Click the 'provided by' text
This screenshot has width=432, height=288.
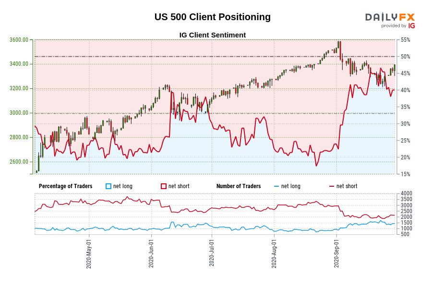[394, 26]
